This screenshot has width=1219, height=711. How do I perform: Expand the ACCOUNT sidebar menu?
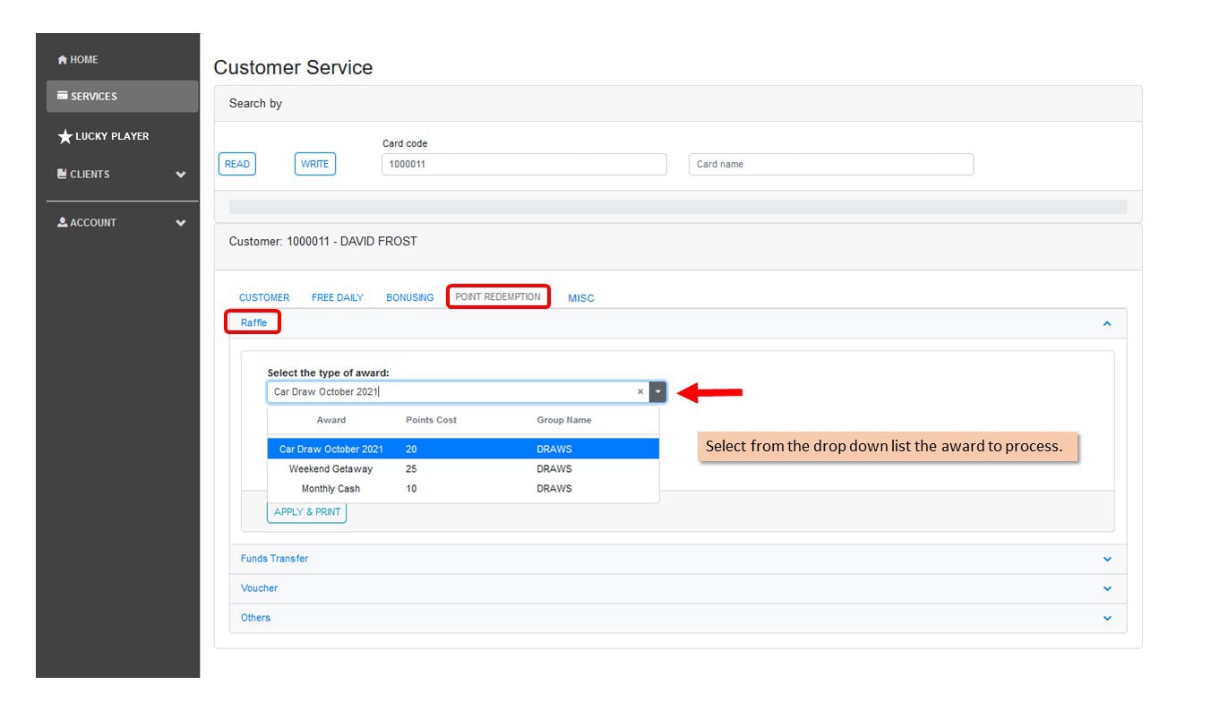[x=122, y=222]
